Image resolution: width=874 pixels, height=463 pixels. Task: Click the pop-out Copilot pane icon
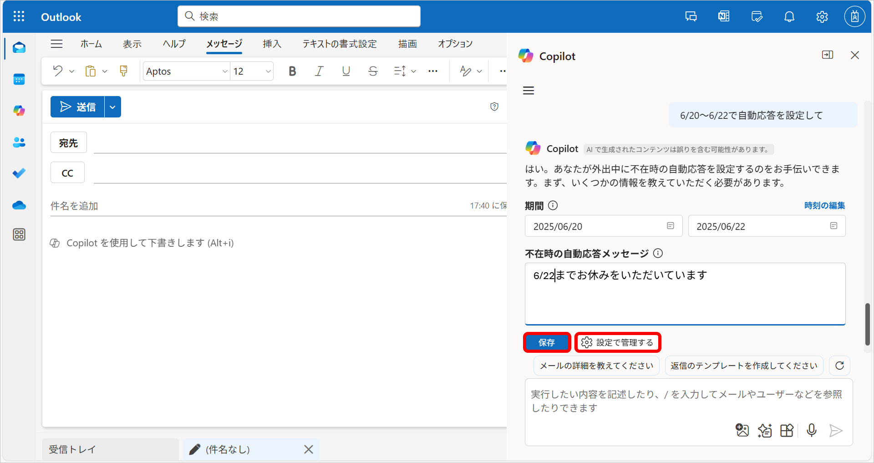pos(828,55)
